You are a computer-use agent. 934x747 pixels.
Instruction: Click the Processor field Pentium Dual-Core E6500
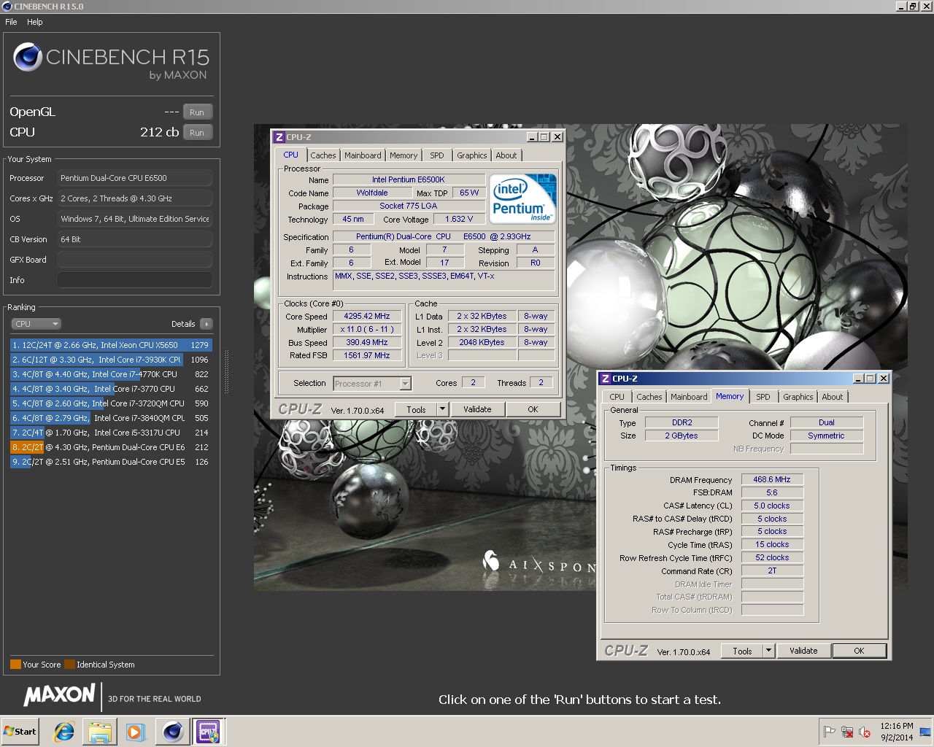135,178
